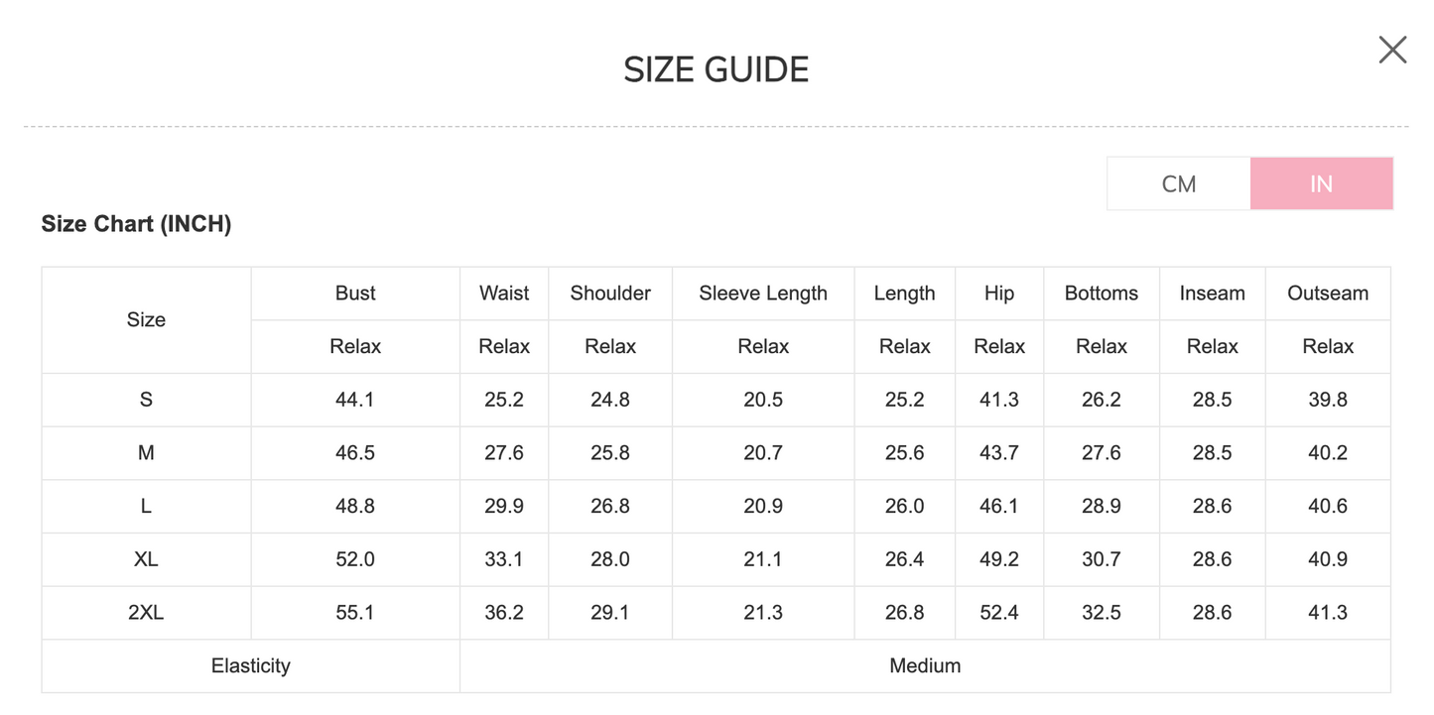Select the size 2XL row label
Viewport: 1434px width, 715px height.
pyautogui.click(x=146, y=612)
